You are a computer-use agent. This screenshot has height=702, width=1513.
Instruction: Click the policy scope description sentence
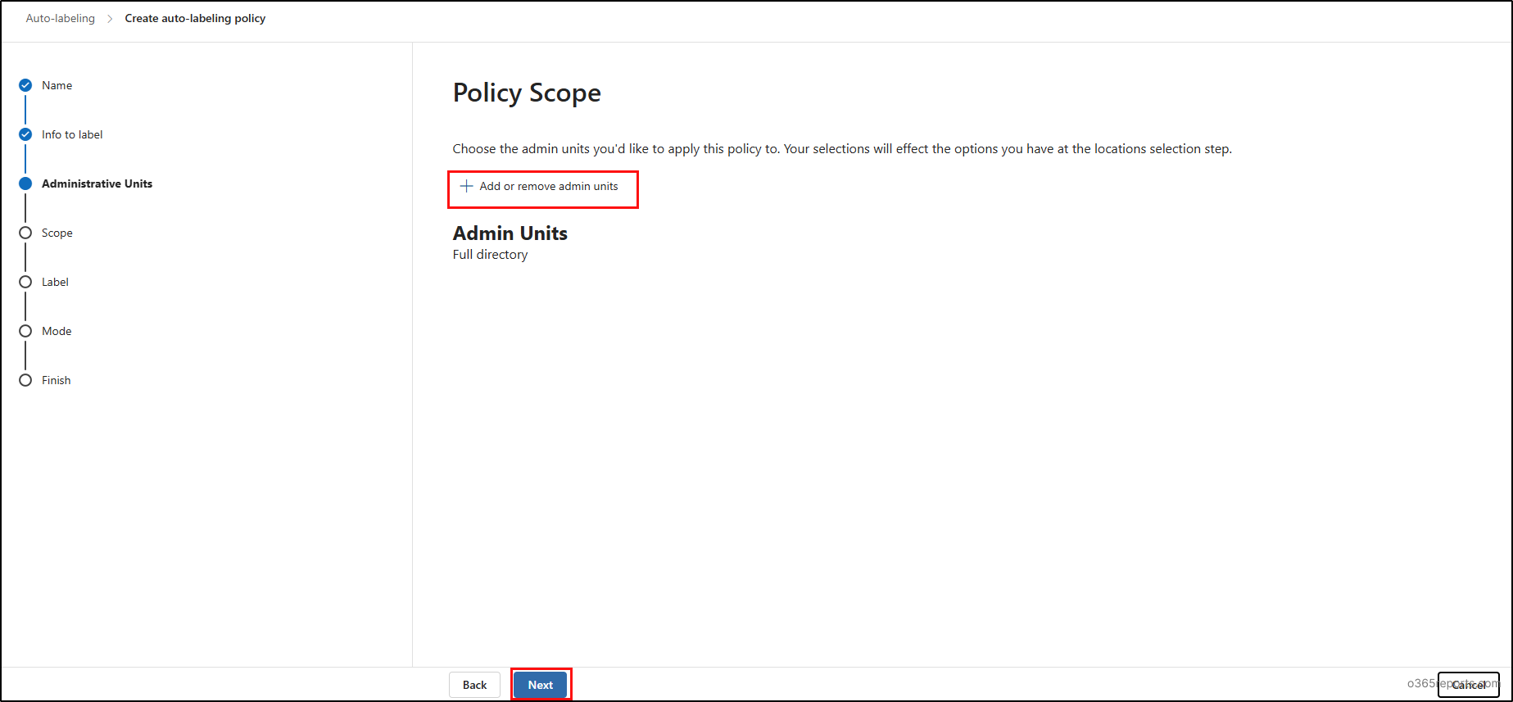[842, 149]
